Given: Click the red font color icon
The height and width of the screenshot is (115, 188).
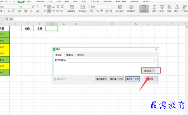Looking at the screenshot, I should [x=31, y=11].
